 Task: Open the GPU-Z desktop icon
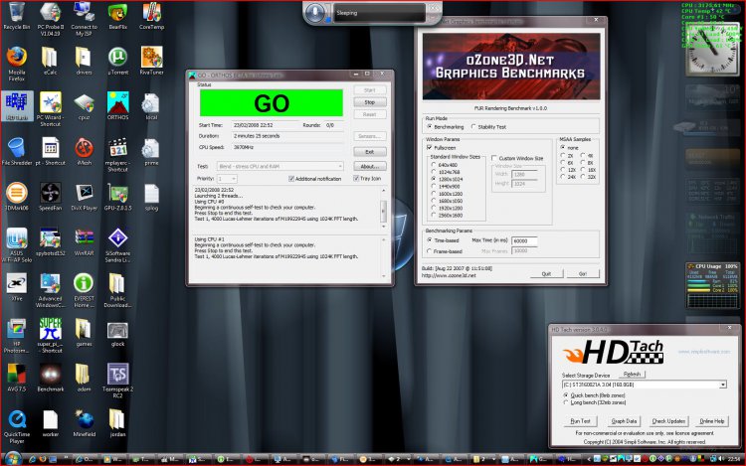[117, 196]
